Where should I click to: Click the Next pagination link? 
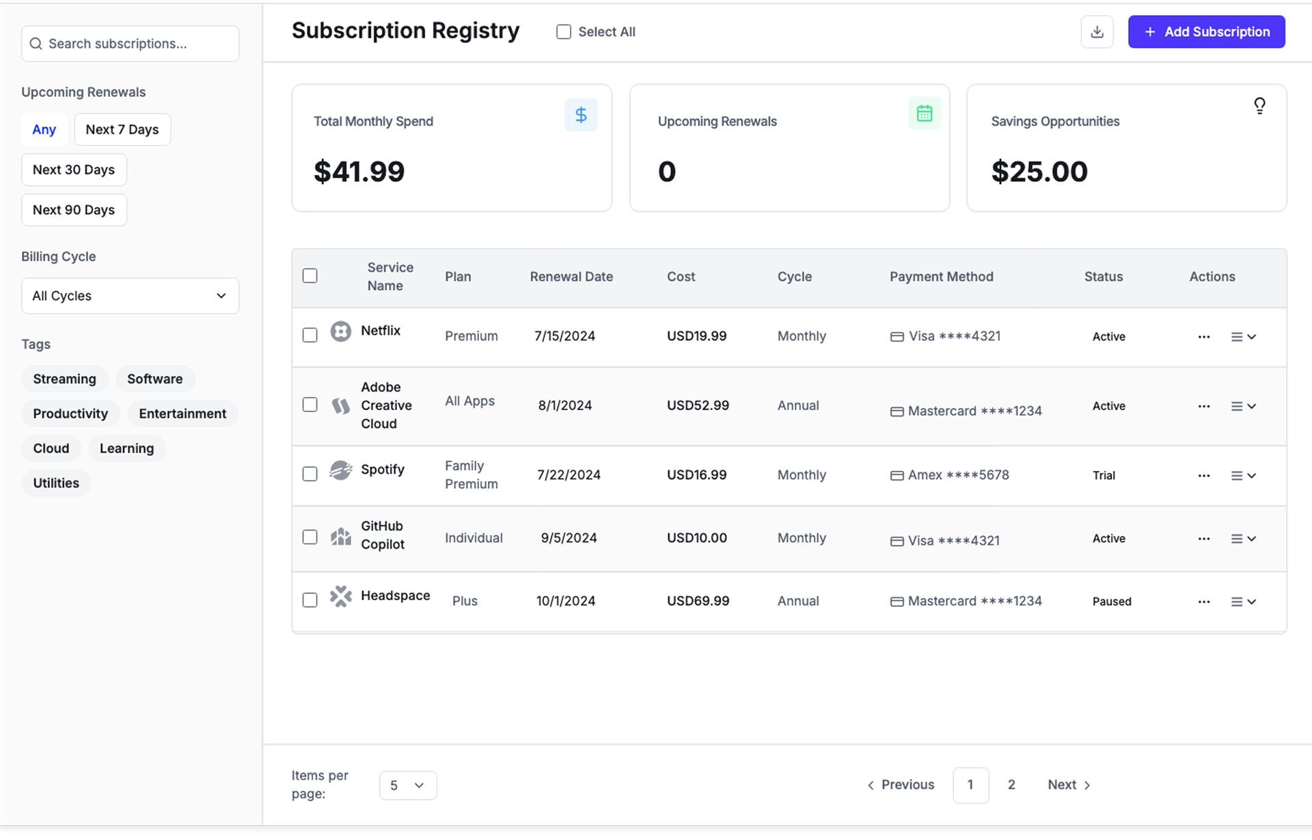[x=1069, y=785]
